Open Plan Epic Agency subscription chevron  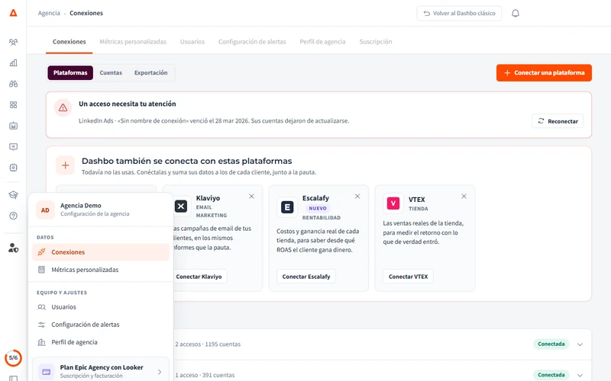point(160,372)
